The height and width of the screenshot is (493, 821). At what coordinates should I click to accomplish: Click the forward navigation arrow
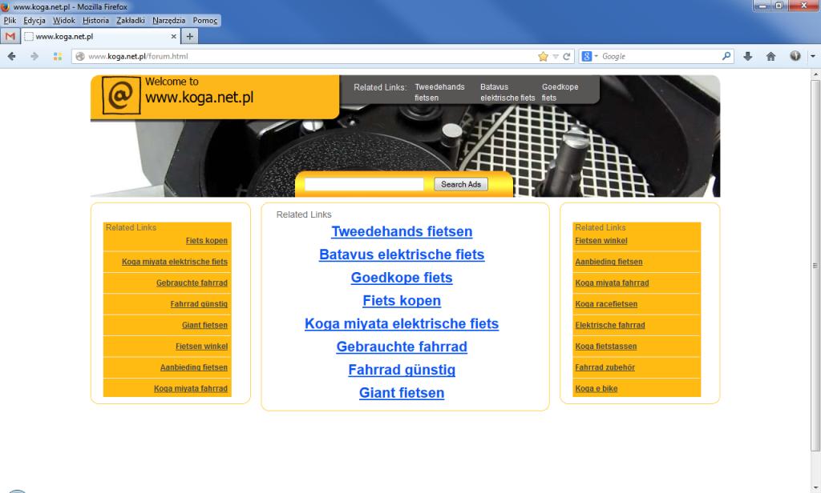[x=34, y=56]
